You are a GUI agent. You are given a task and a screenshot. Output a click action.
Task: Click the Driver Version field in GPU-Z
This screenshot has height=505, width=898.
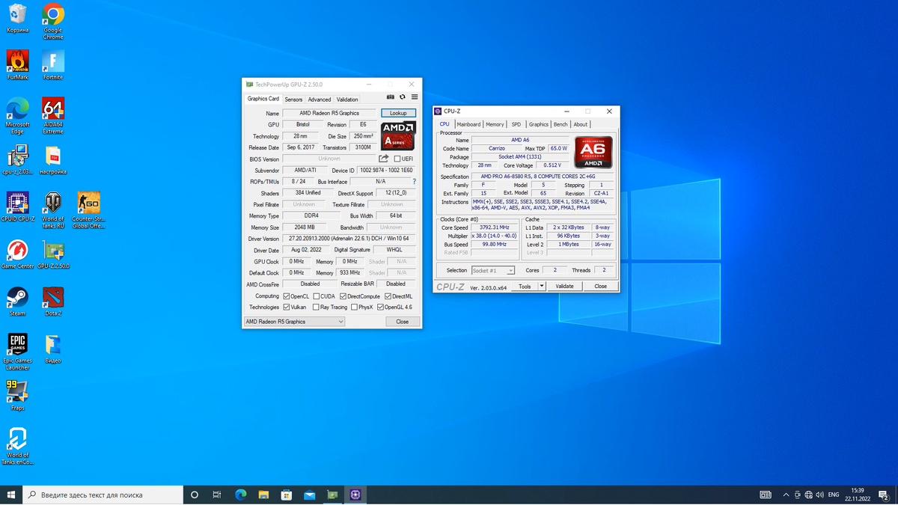(349, 239)
